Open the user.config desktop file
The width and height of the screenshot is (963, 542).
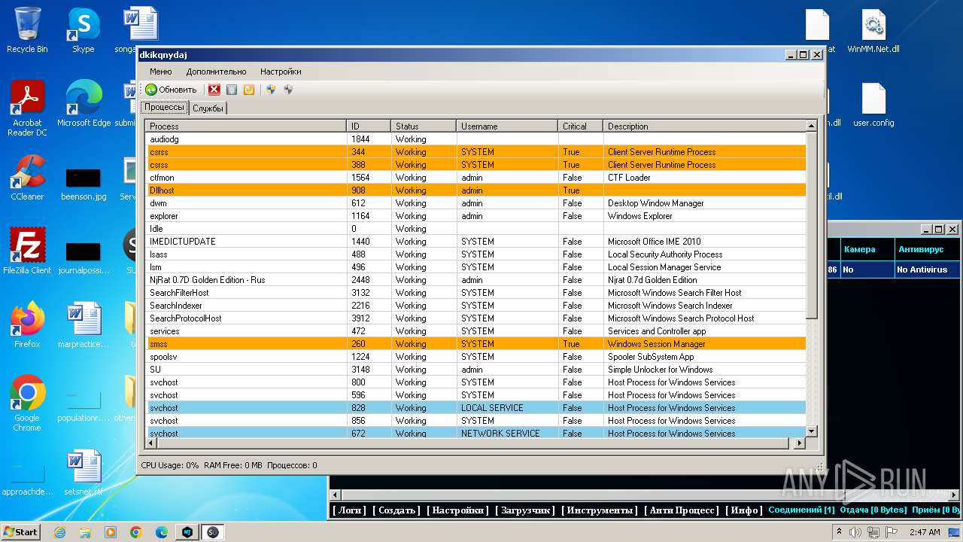(x=873, y=104)
